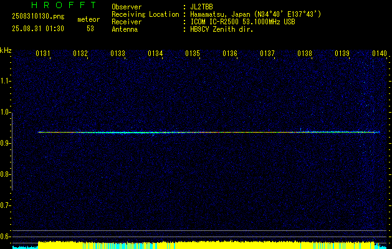This screenshot has height=249, width=392.
Task: Click the Receiving Location label
Action: pyautogui.click(x=145, y=14)
